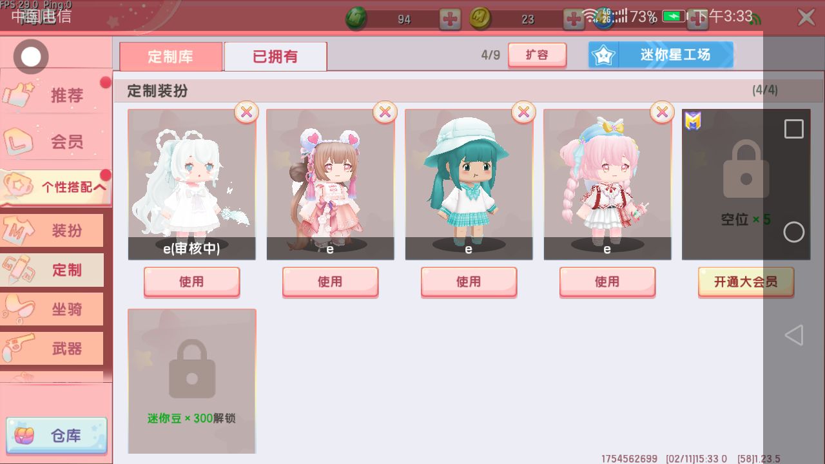Switch to the 已拥有 tab
825x464 pixels.
pyautogui.click(x=276, y=57)
